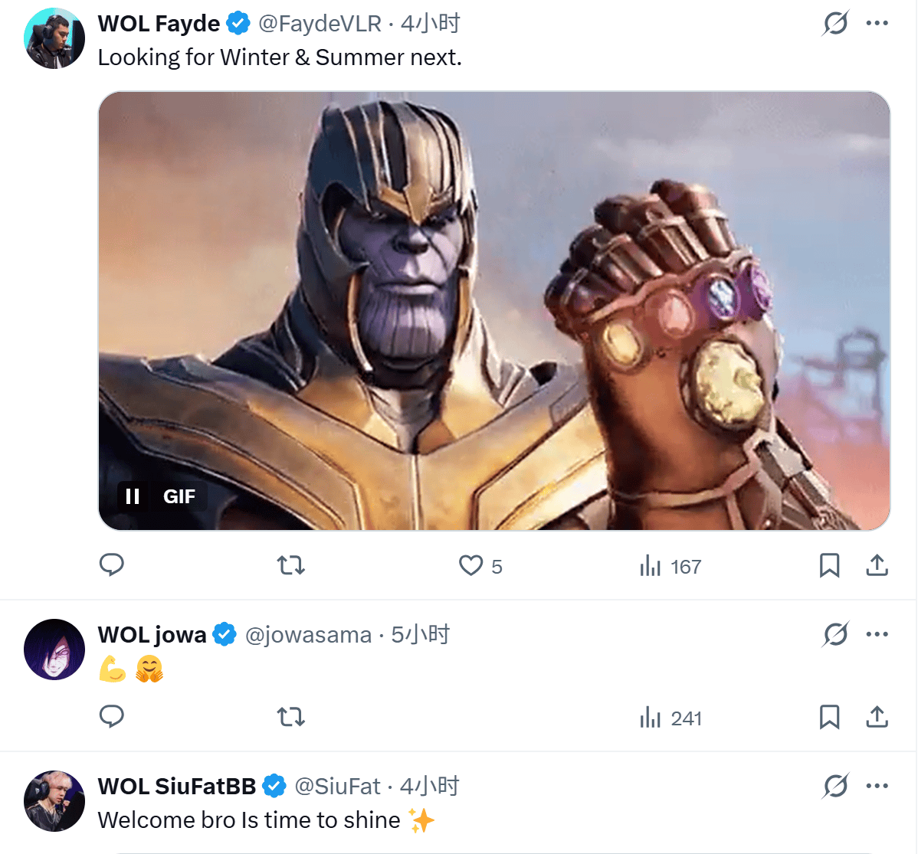Repost the Fayde Thanos GIF tweet

(290, 566)
